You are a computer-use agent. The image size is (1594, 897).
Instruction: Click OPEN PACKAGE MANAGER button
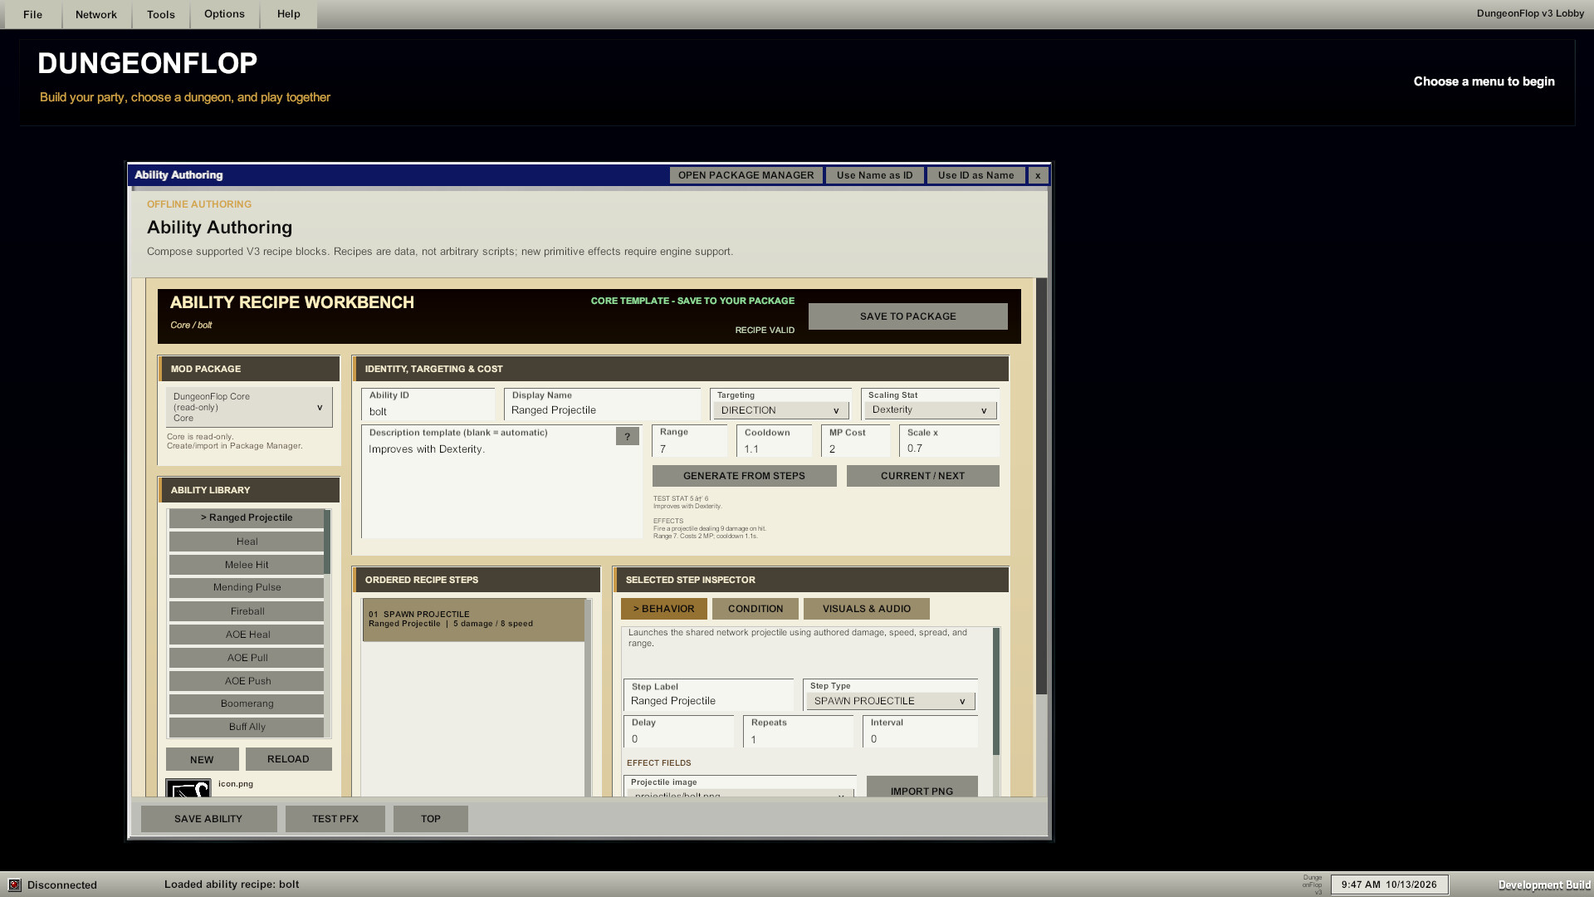click(746, 175)
